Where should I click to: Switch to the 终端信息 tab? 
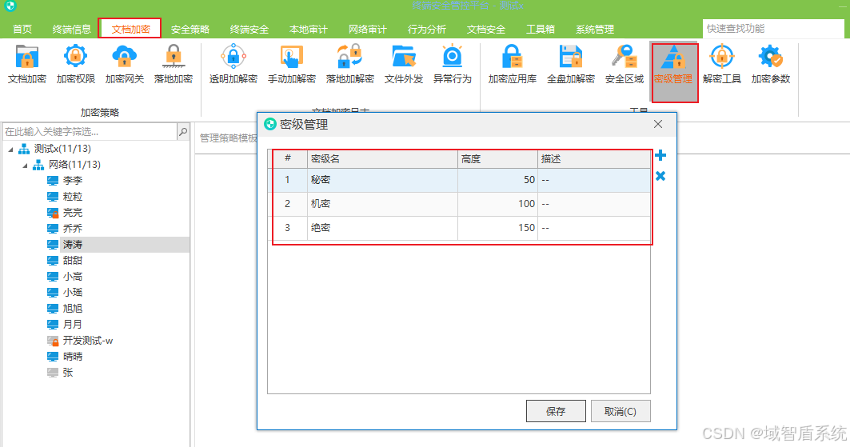click(71, 30)
